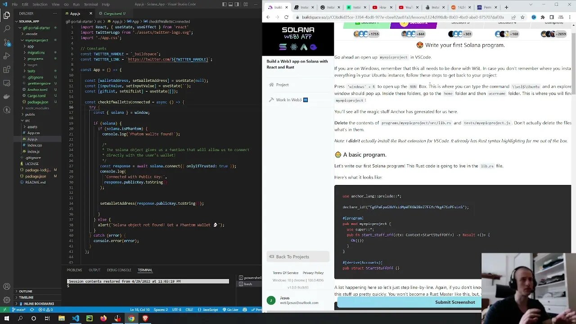Click Back To Projects button
Image resolution: width=576 pixels, height=324 pixels.
[x=298, y=256]
